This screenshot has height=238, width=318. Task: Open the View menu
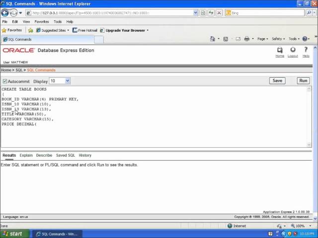pyautogui.click(x=26, y=22)
